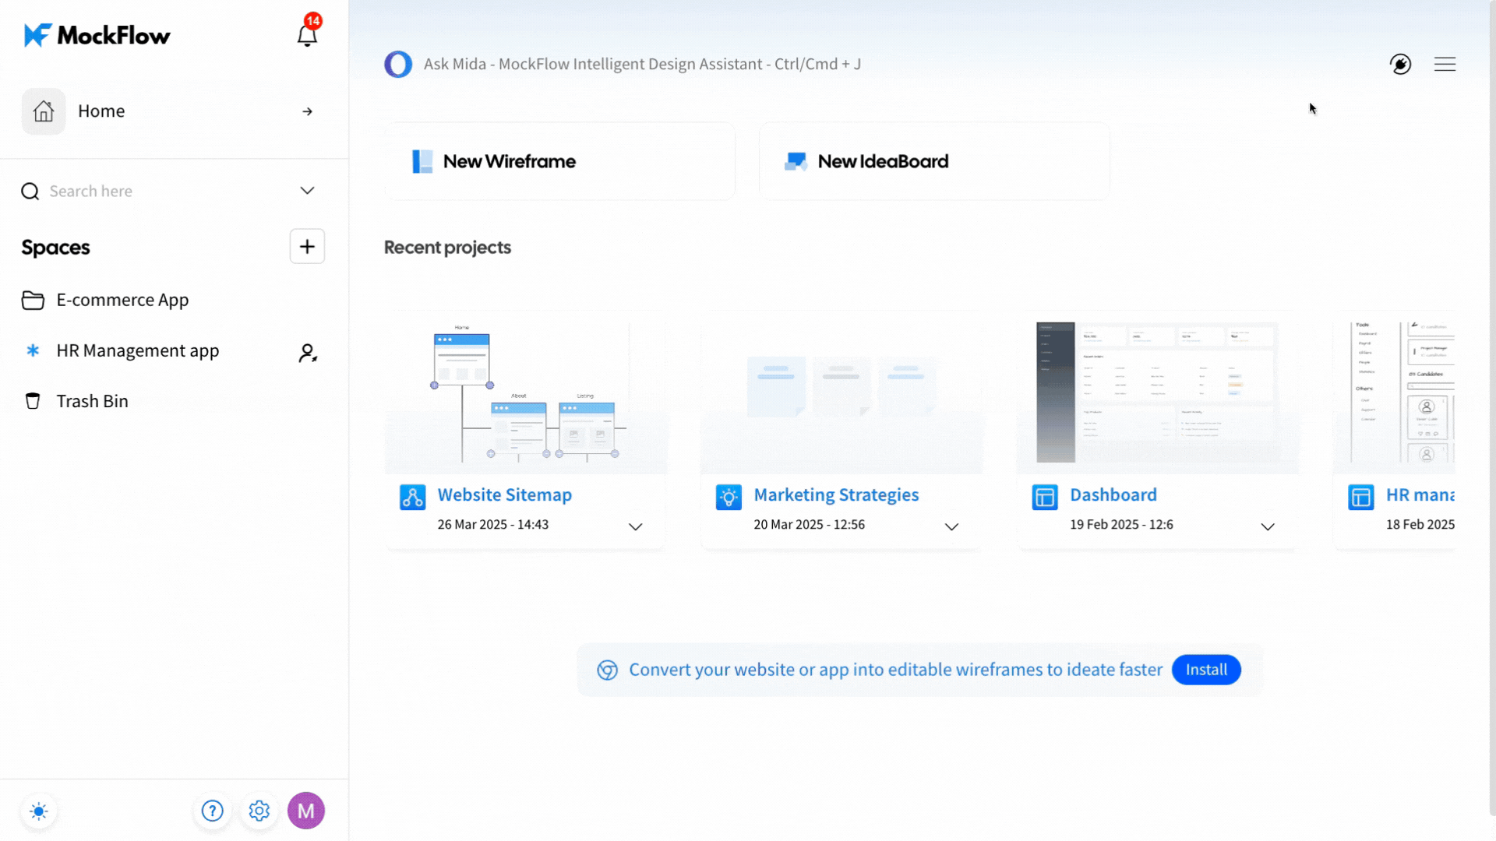The width and height of the screenshot is (1496, 841).
Task: Click the HR mana wireframe icon
Action: click(x=1361, y=497)
